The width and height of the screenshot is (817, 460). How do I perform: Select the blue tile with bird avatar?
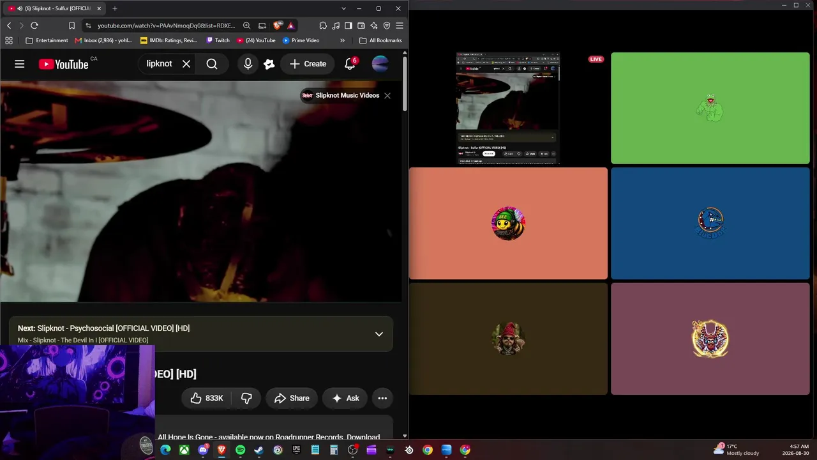(x=710, y=223)
